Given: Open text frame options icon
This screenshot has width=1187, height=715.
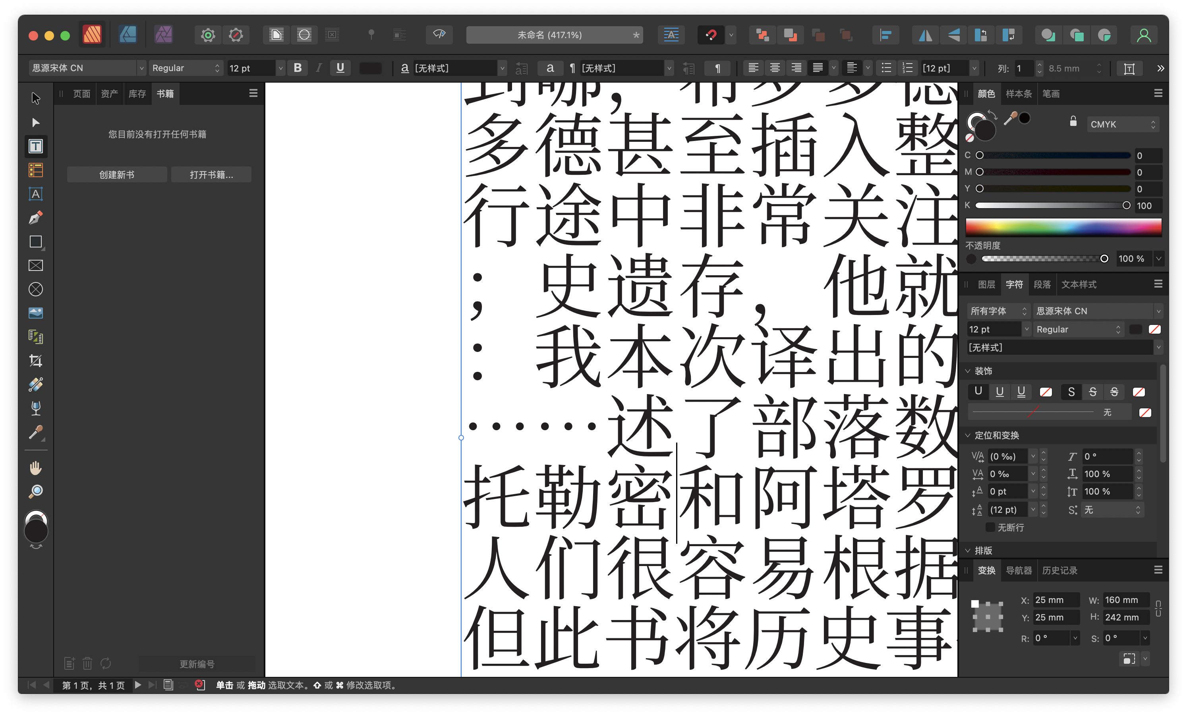Looking at the screenshot, I should pos(1129,68).
